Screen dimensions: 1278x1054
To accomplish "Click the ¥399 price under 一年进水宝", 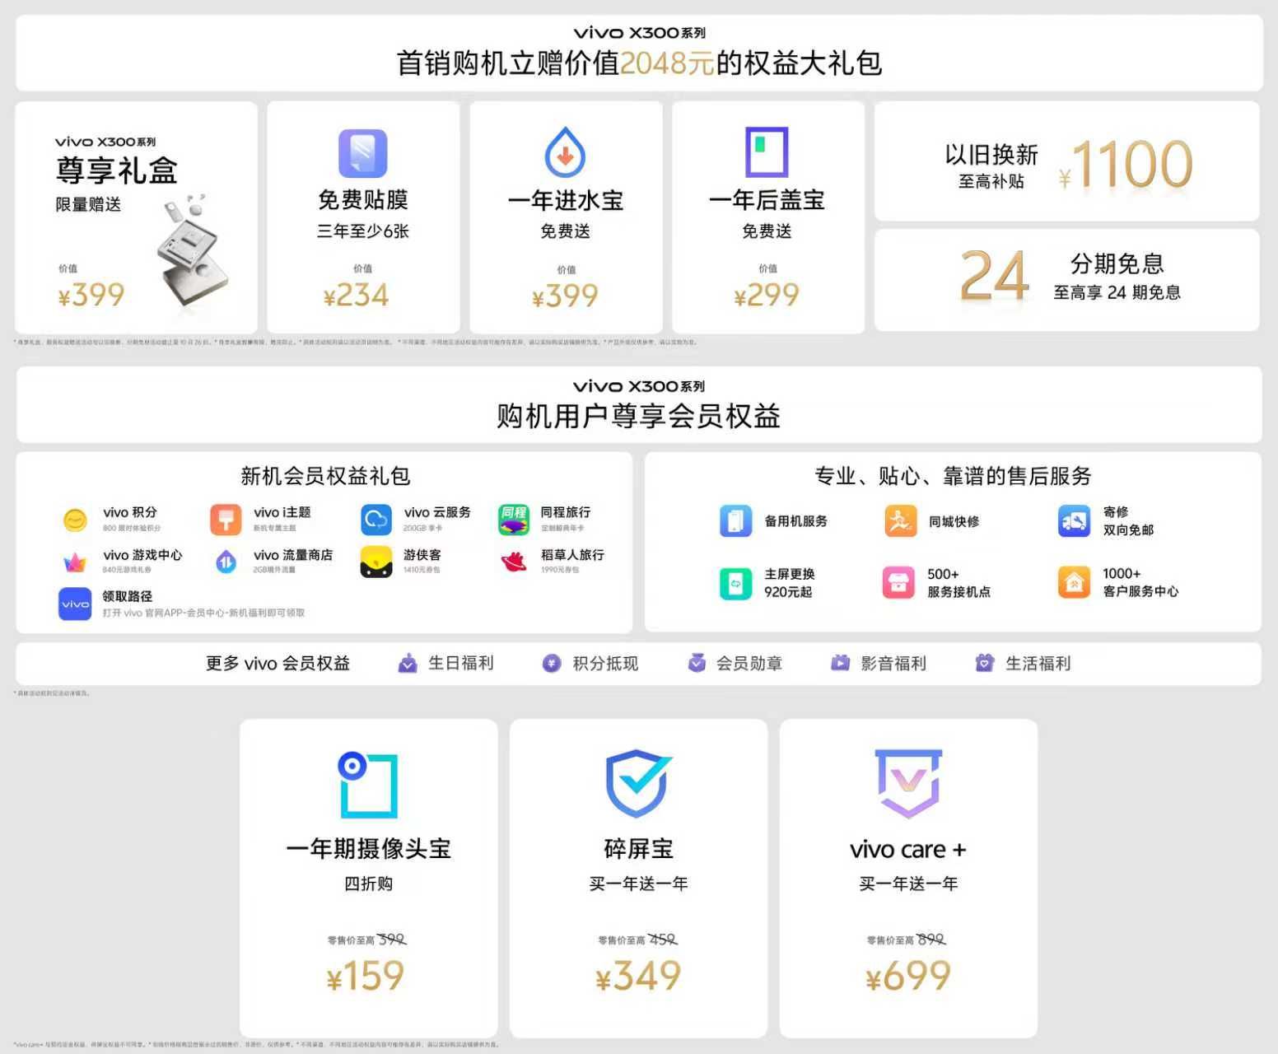I will (x=565, y=296).
